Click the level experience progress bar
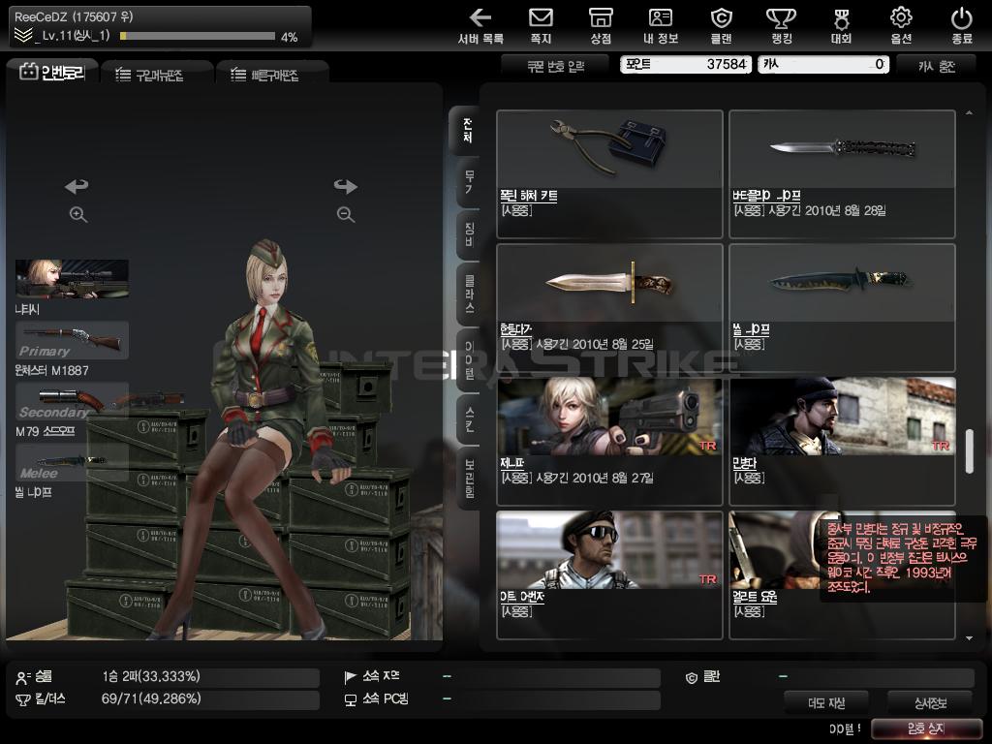The image size is (992, 744). point(198,36)
